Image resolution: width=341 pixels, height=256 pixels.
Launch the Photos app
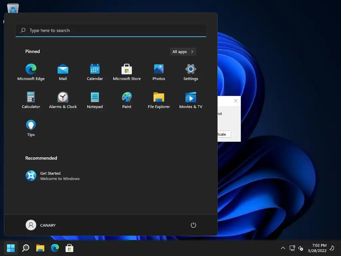click(159, 72)
